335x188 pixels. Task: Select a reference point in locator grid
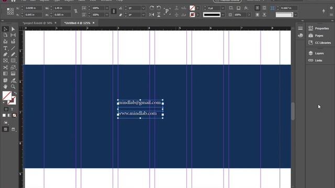pyautogui.click(x=10, y=11)
